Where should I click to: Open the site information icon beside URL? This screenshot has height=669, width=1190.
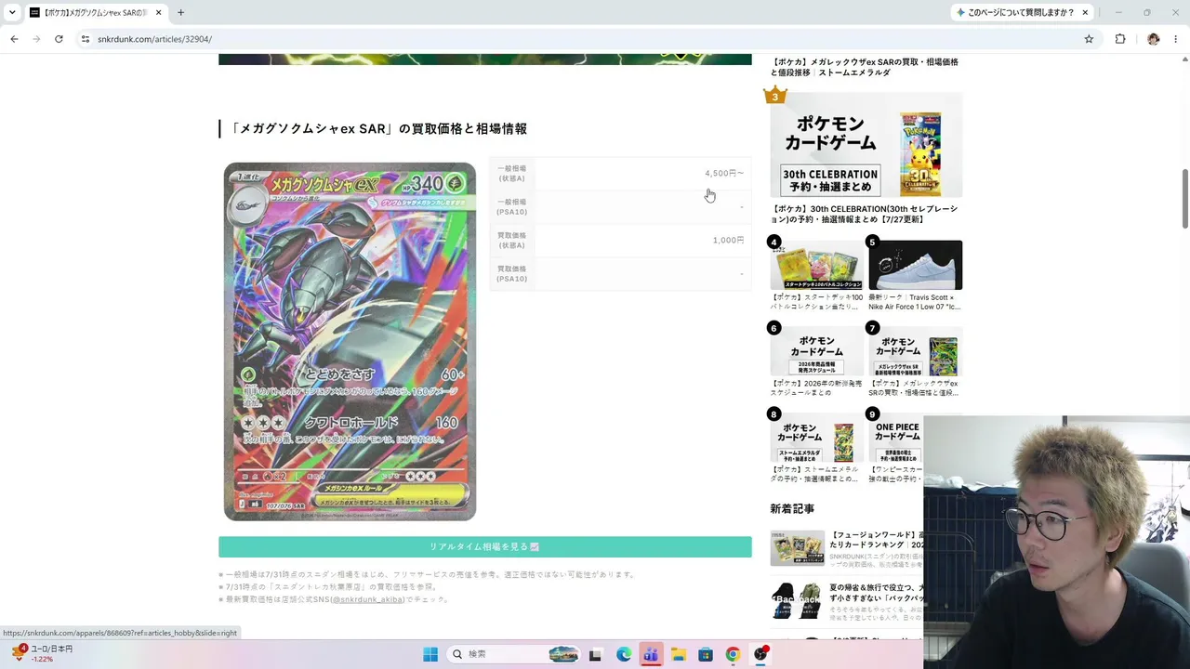pyautogui.click(x=85, y=39)
